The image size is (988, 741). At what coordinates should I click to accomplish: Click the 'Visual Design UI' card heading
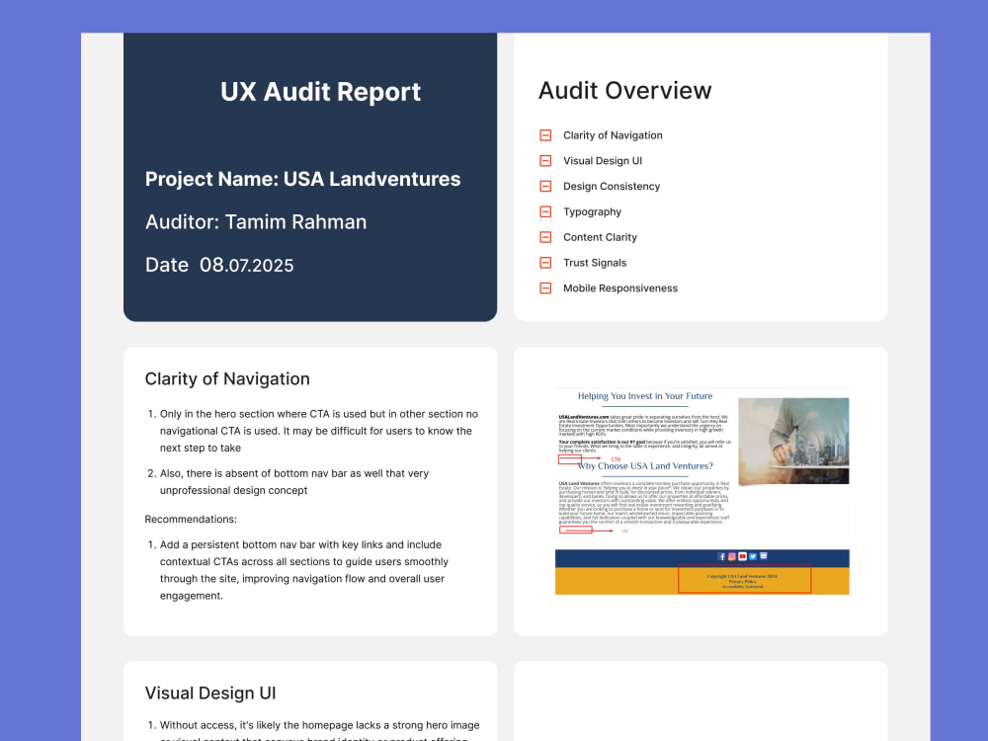(210, 694)
